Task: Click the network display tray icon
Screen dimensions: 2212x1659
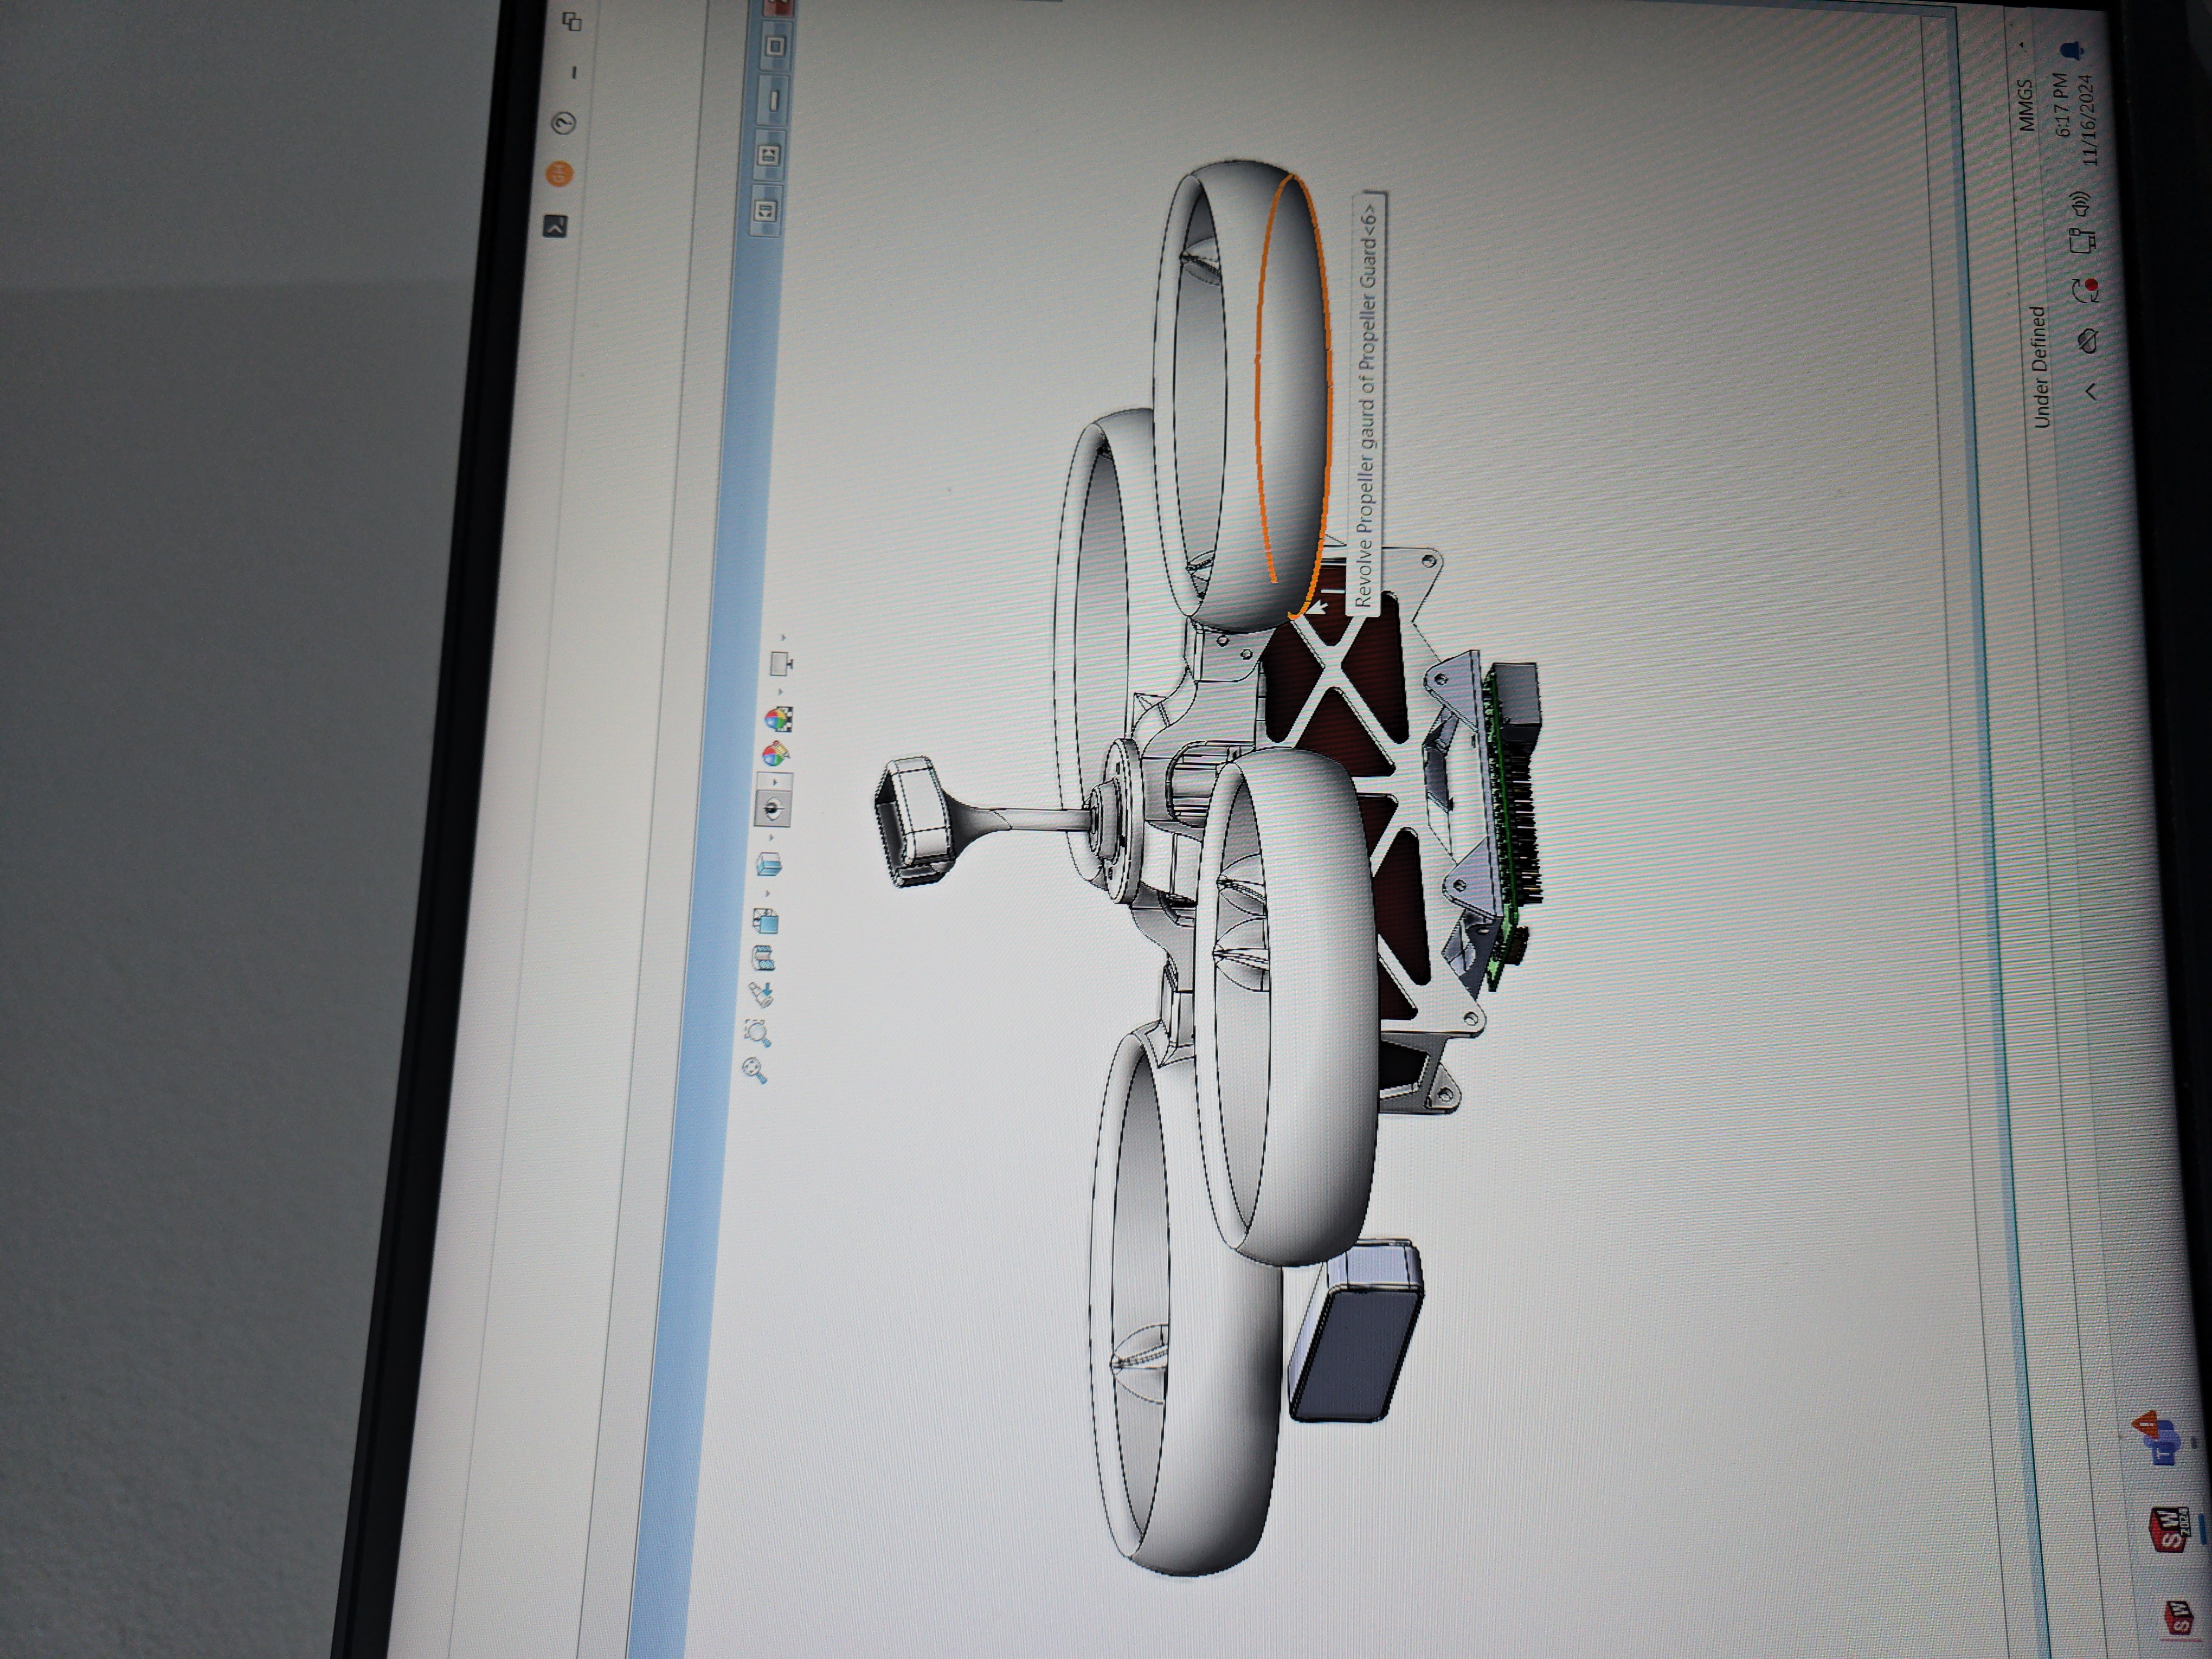Action: pos(2082,242)
